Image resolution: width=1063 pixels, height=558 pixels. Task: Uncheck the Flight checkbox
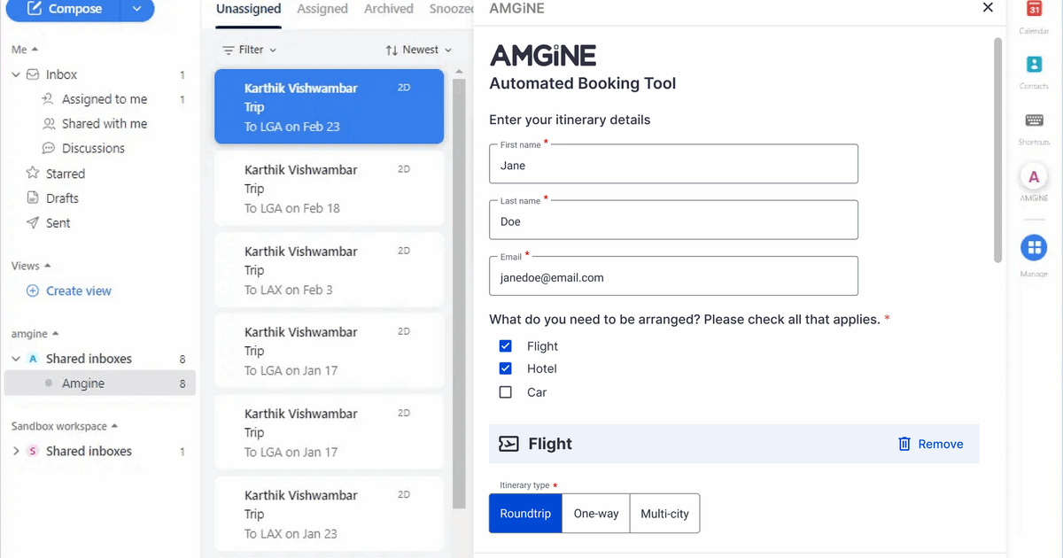pyautogui.click(x=506, y=345)
